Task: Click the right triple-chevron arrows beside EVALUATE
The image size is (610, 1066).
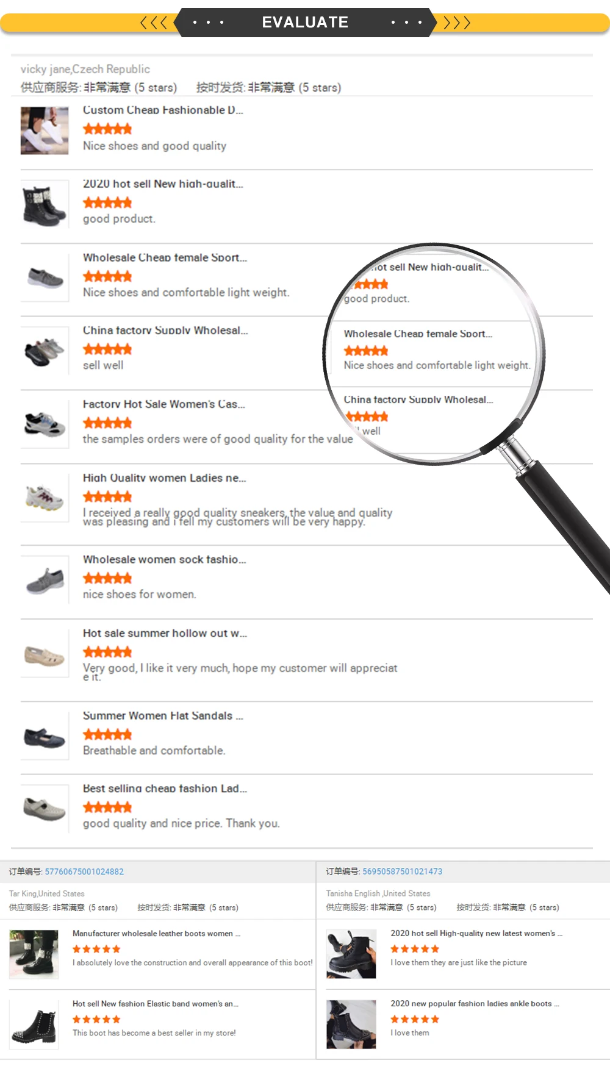Action: pos(457,23)
